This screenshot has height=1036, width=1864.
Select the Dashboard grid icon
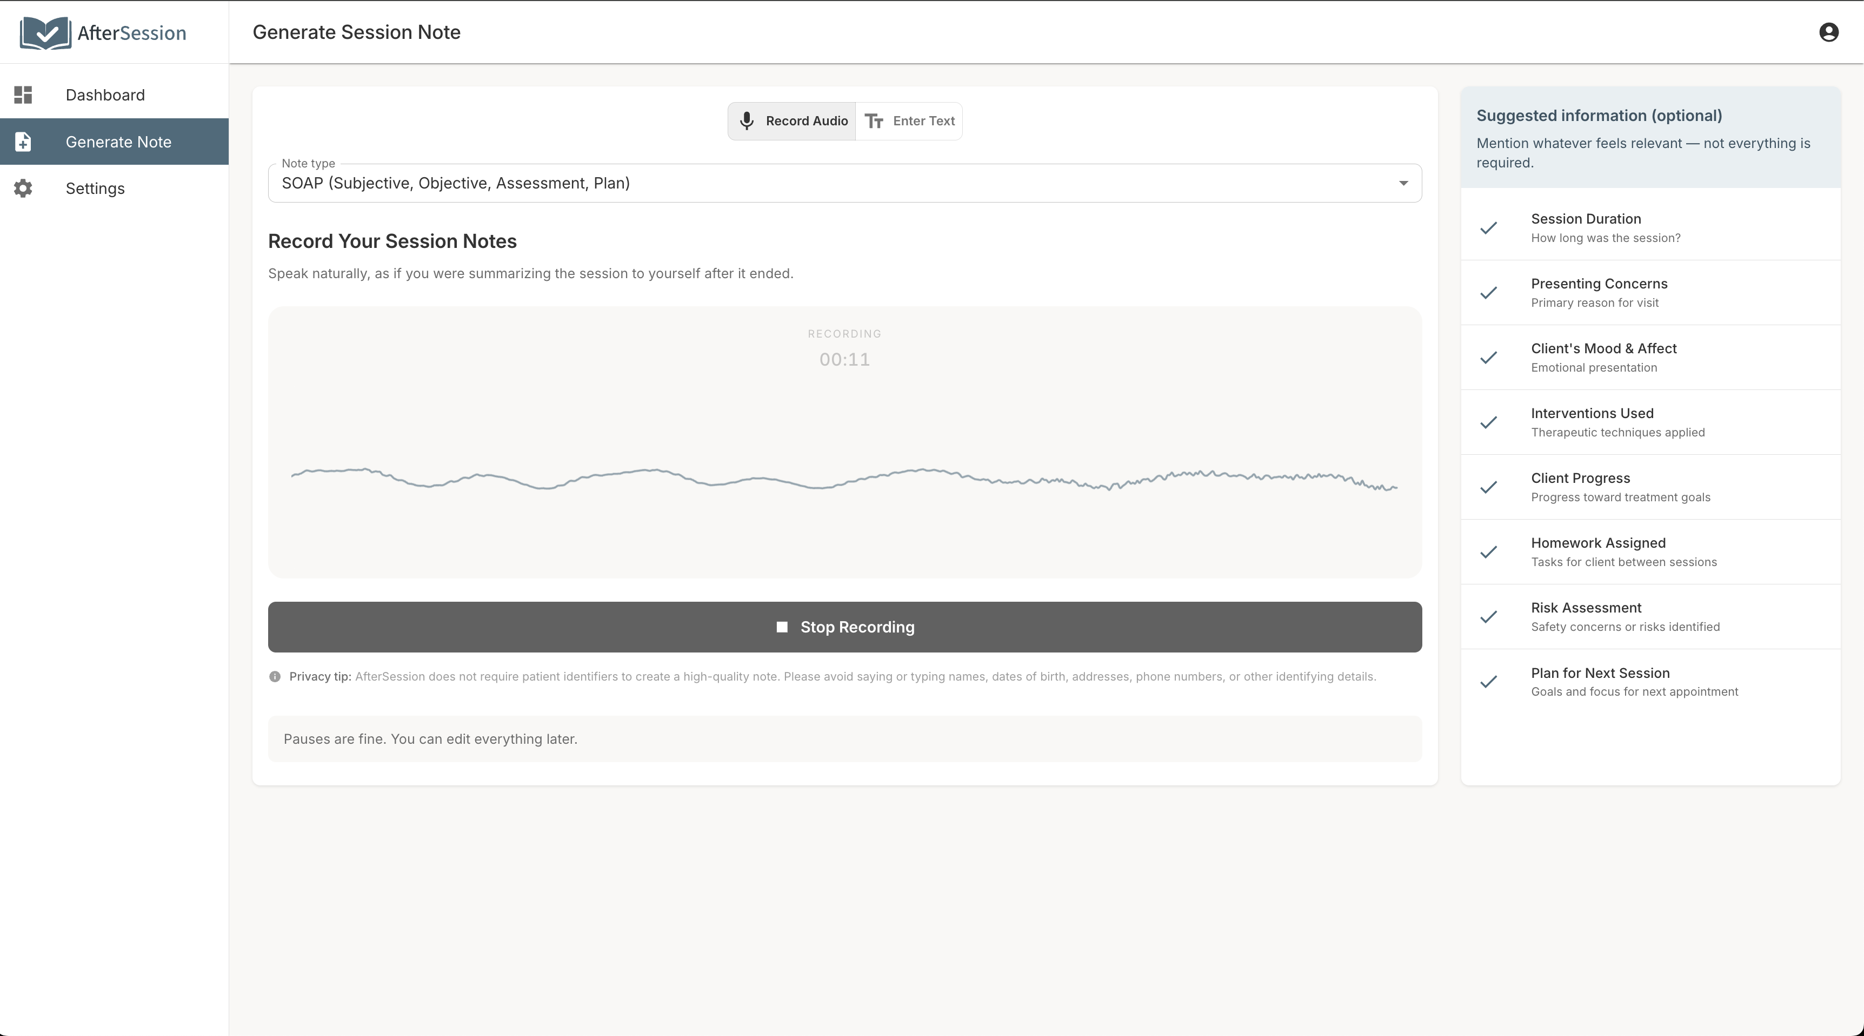click(22, 95)
